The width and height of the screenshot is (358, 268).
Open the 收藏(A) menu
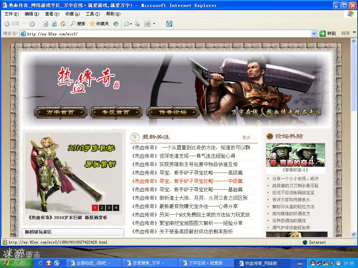(x=72, y=14)
